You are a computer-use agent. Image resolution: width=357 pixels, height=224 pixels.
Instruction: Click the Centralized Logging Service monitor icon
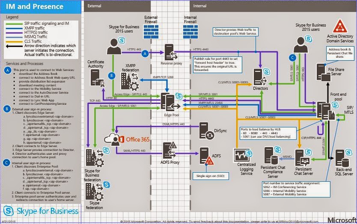pos(241,155)
